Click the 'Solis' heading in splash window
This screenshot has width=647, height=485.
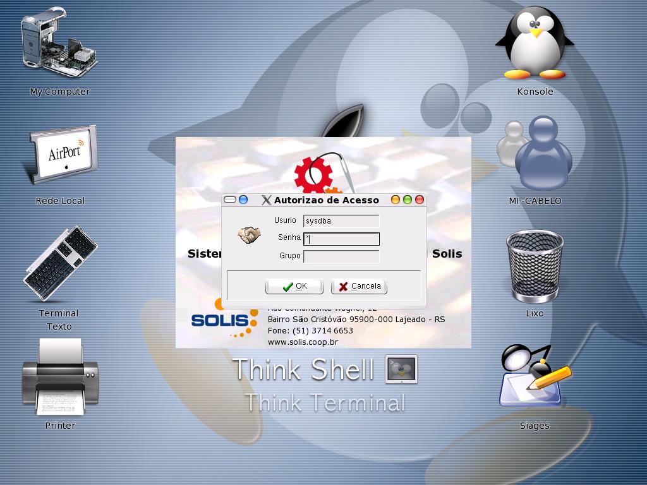[x=447, y=254]
